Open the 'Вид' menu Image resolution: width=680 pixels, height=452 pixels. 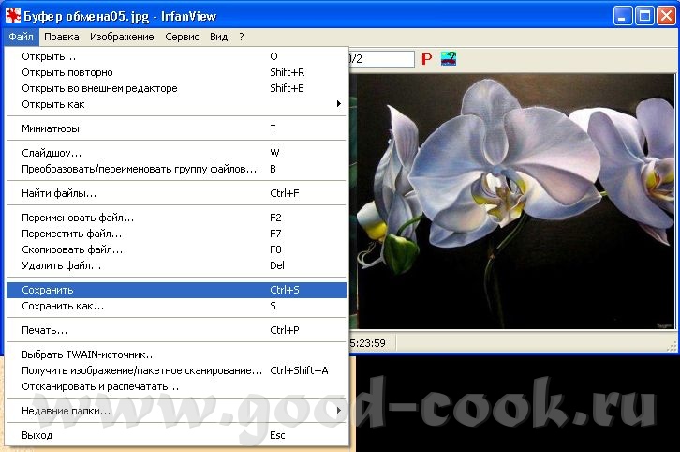[218, 37]
